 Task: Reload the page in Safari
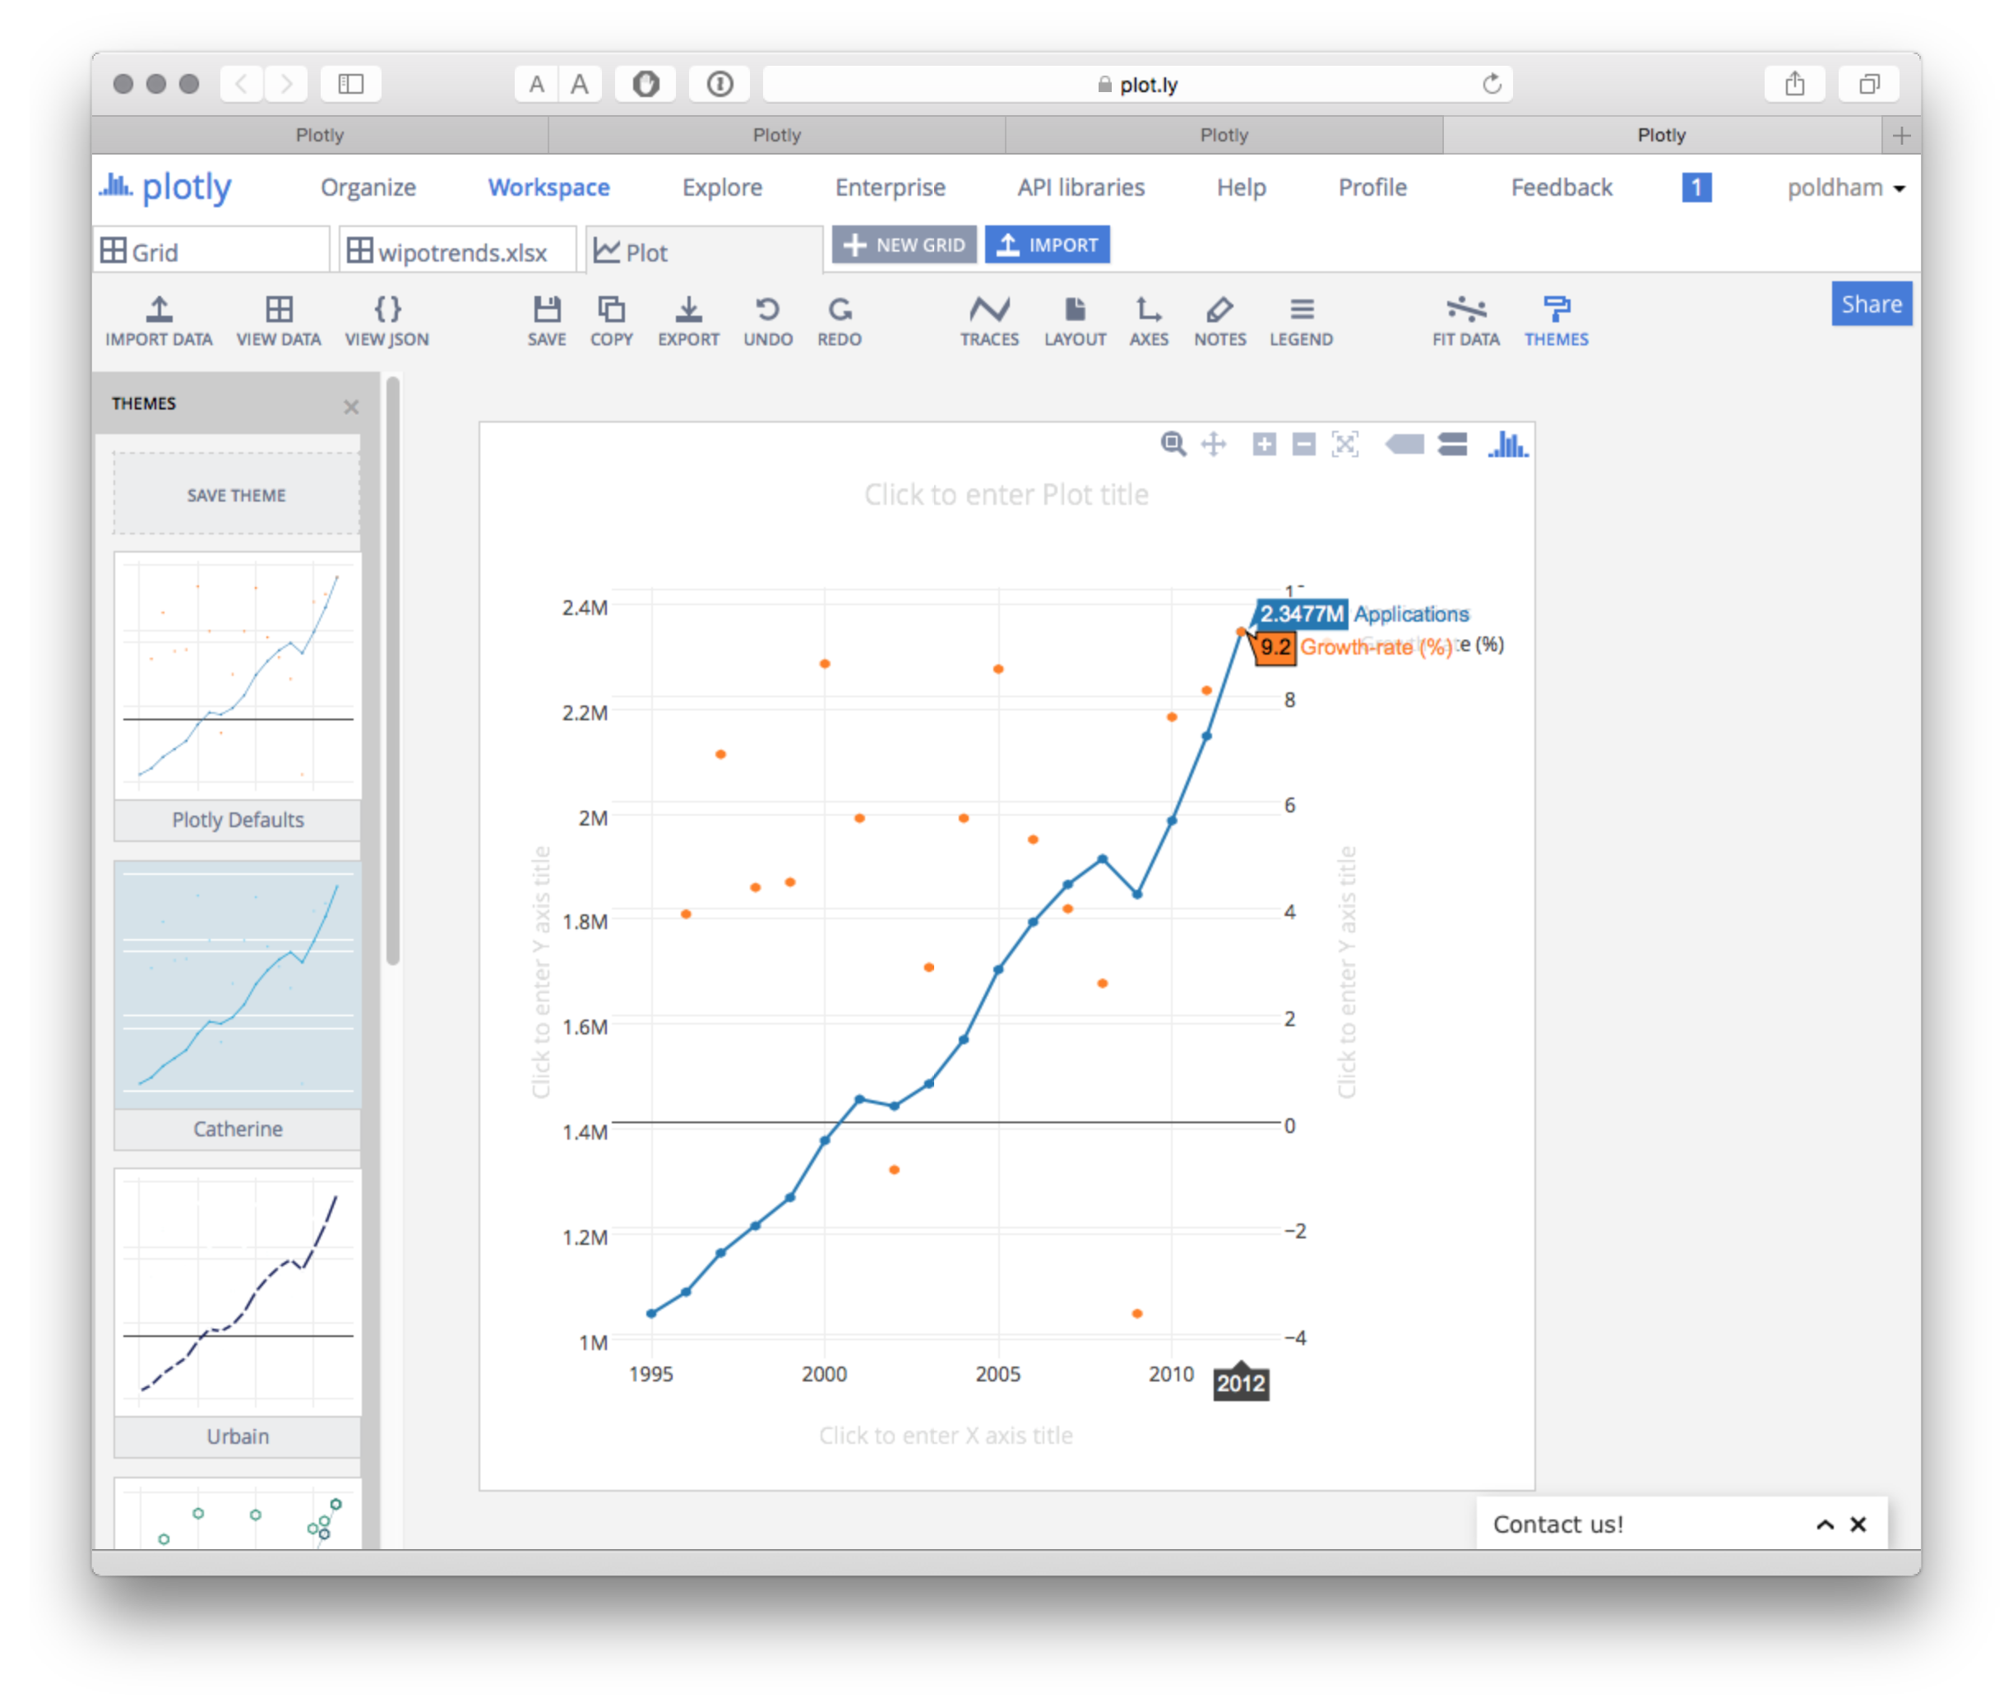pyautogui.click(x=1492, y=84)
